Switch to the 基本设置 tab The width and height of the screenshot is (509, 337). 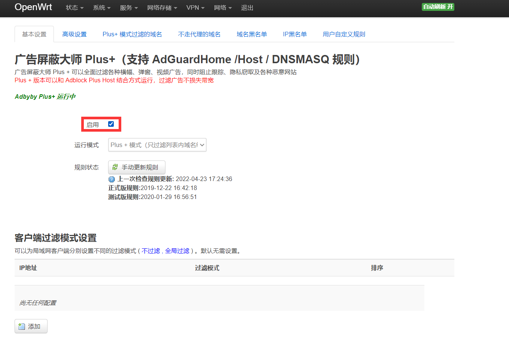34,34
